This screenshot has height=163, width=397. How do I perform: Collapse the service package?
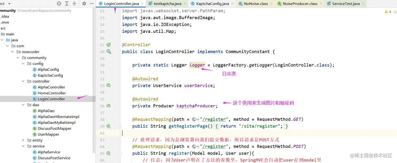point(23,146)
